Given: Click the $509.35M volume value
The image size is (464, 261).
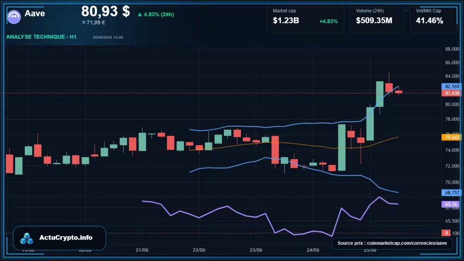Looking at the screenshot, I should pyautogui.click(x=374, y=21).
